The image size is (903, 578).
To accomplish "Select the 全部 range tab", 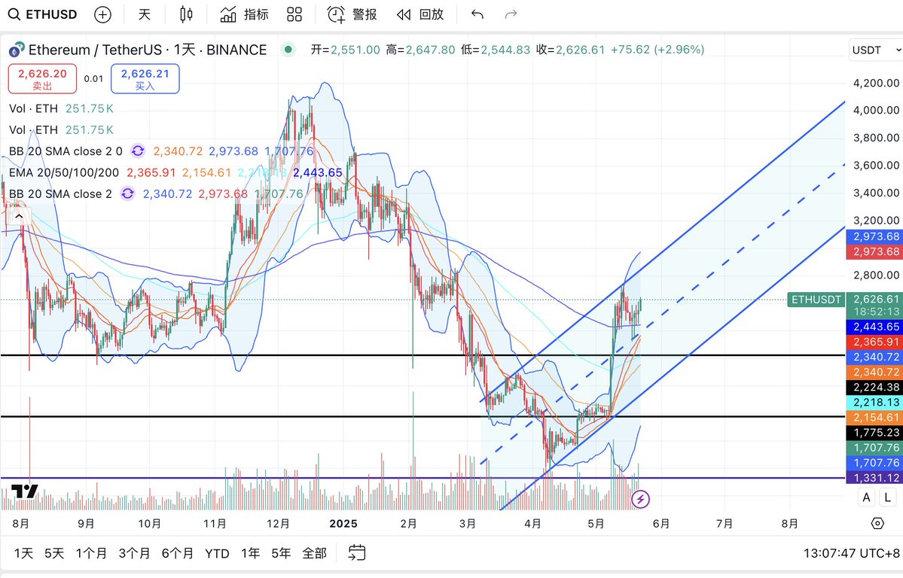I will click(315, 553).
